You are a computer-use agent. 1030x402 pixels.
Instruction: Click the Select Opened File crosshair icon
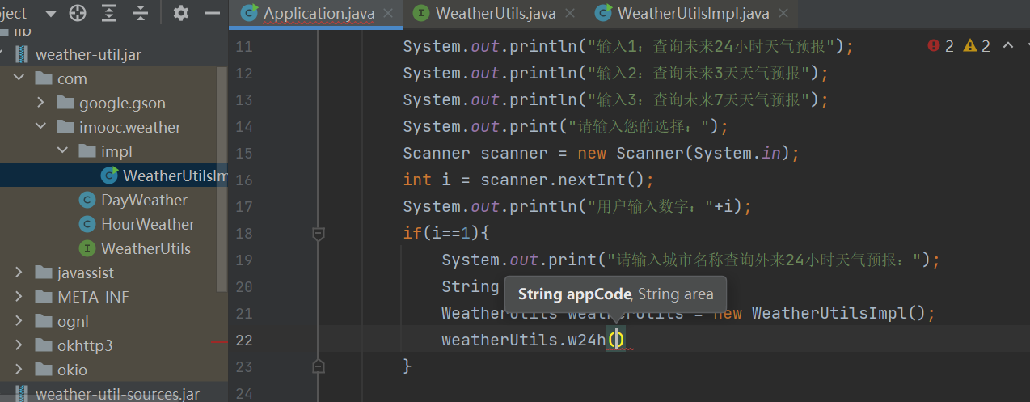(78, 13)
